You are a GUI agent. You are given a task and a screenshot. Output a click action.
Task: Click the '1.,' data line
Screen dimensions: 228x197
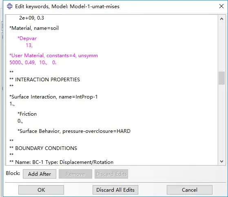12,103
